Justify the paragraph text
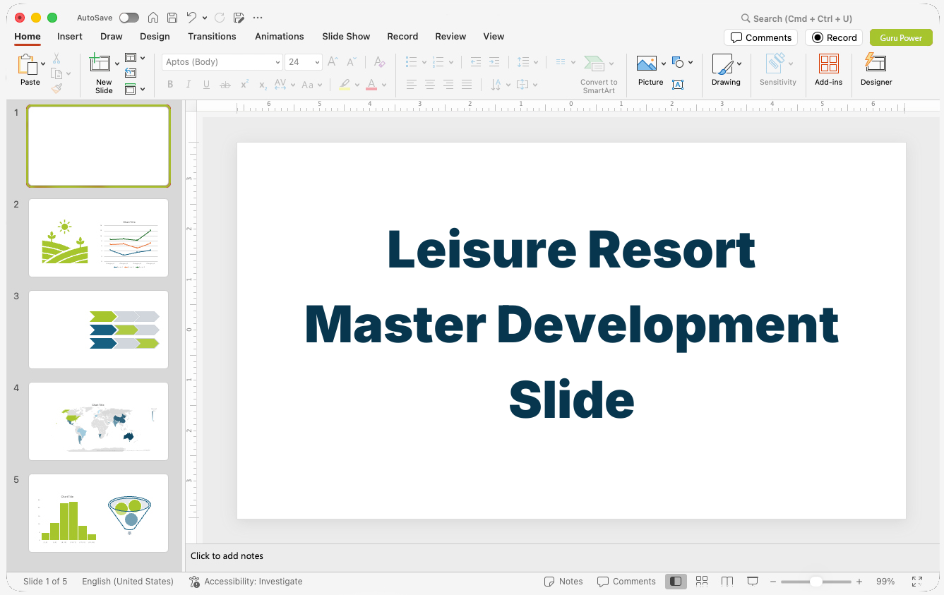 click(x=467, y=85)
